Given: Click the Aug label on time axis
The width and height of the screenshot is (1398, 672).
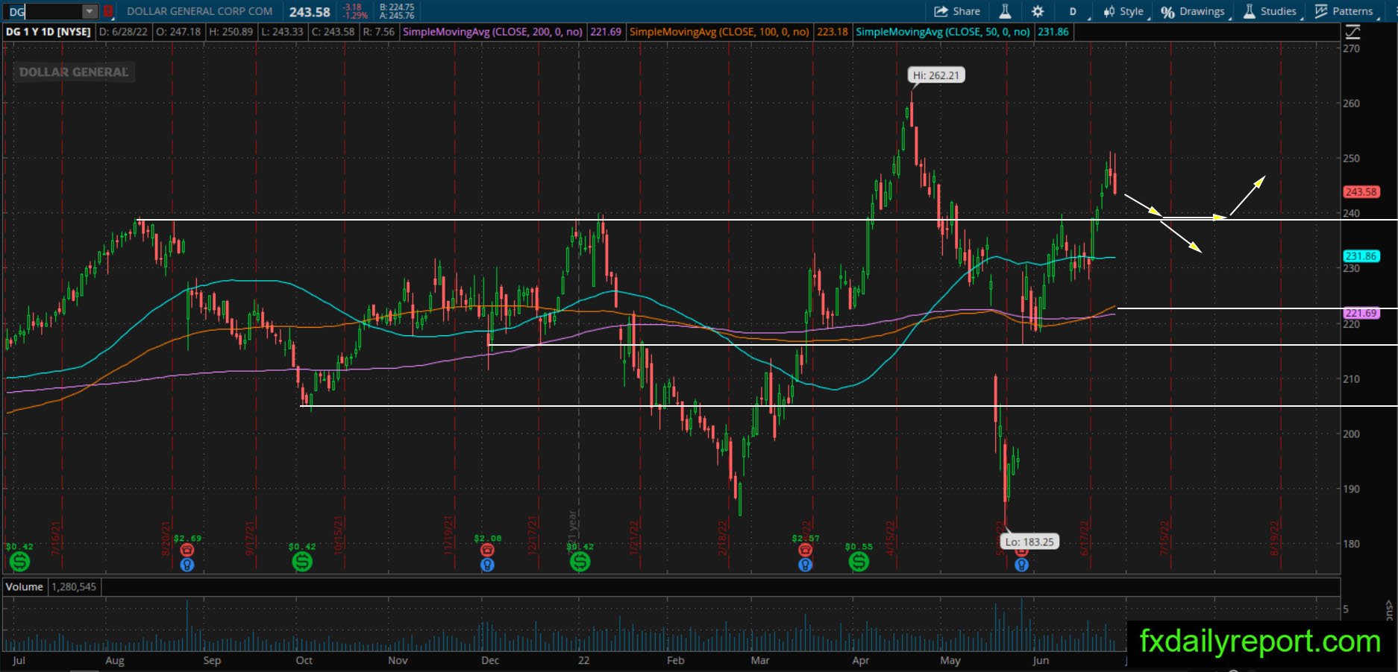Looking at the screenshot, I should [115, 660].
